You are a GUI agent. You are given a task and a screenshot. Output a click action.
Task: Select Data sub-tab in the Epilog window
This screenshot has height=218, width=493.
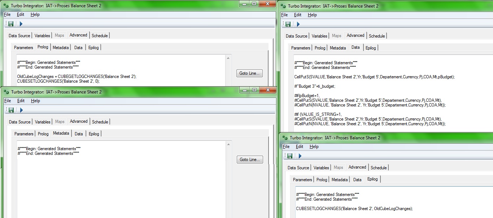click(x=357, y=180)
